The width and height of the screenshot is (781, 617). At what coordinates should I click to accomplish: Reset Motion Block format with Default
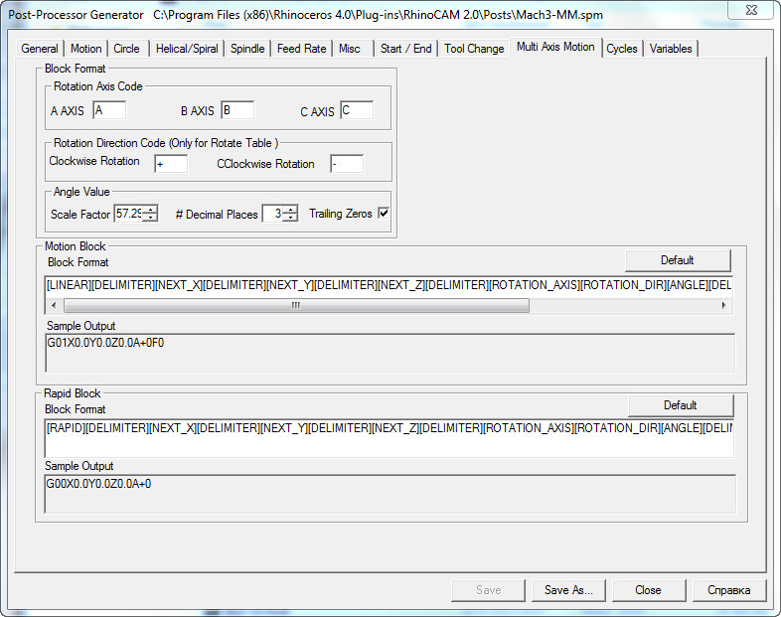click(677, 260)
